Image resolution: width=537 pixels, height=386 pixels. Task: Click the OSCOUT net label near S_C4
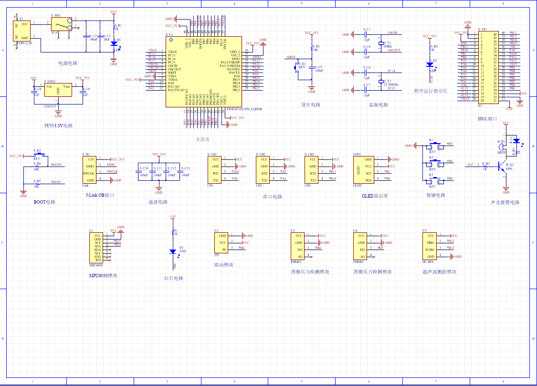point(394,50)
